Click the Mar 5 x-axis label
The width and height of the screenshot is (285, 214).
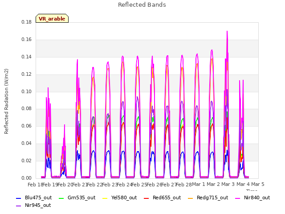coord(258,184)
